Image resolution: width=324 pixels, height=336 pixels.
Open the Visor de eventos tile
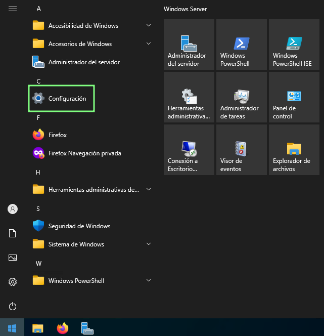point(242,150)
